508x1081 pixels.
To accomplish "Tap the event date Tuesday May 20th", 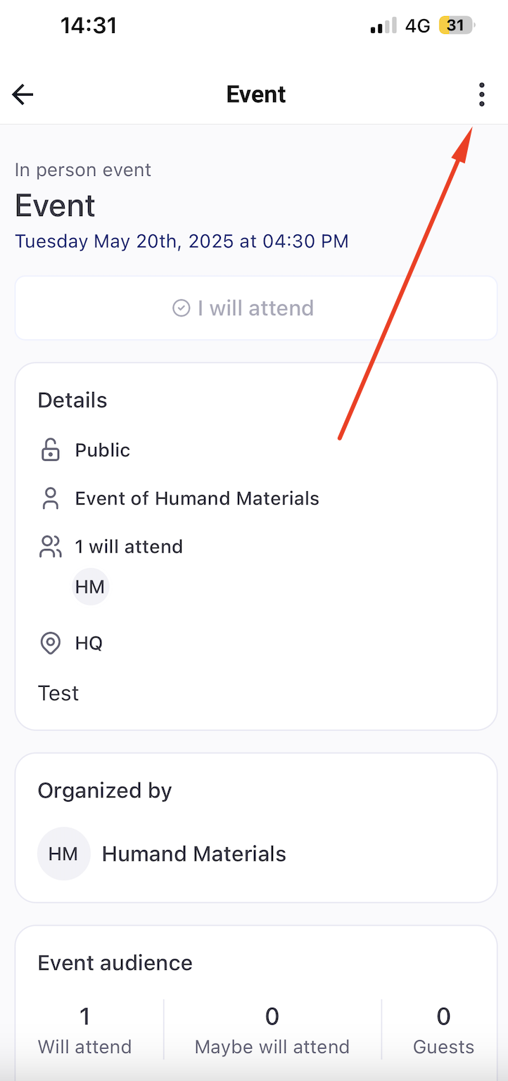I will 182,241.
